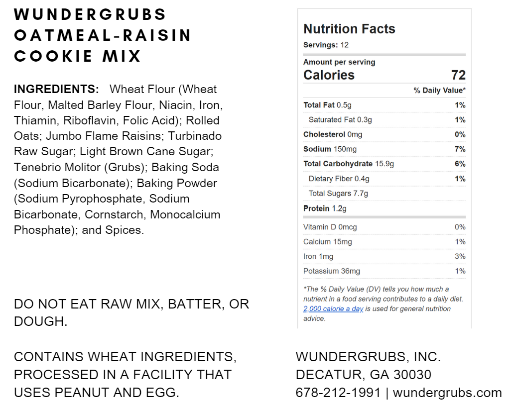The height and width of the screenshot is (411, 511).
Task: Click the 'Servings: 12' text
Action: (x=326, y=45)
